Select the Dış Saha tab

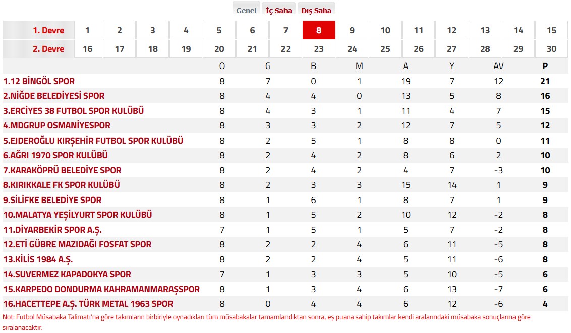(316, 10)
